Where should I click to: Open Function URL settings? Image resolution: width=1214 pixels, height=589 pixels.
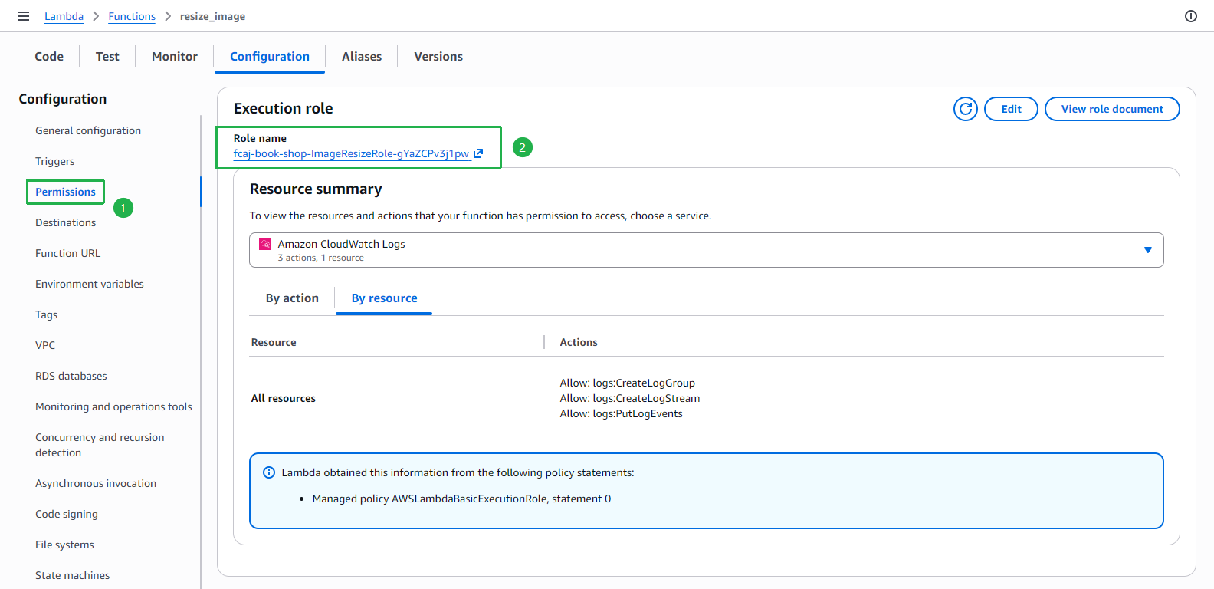tap(68, 253)
